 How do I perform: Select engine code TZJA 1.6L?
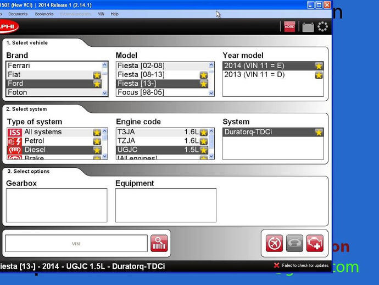(162, 141)
